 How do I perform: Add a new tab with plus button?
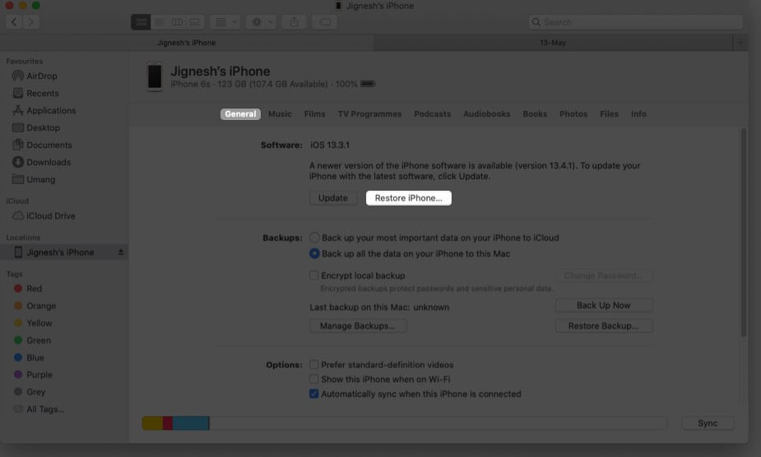point(741,42)
